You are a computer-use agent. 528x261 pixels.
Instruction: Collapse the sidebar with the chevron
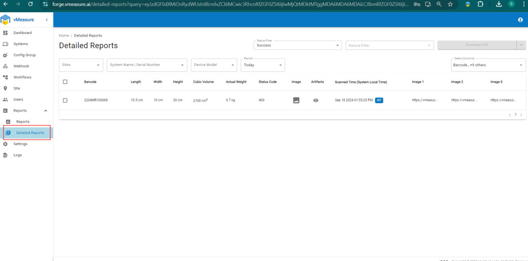[x=47, y=20]
